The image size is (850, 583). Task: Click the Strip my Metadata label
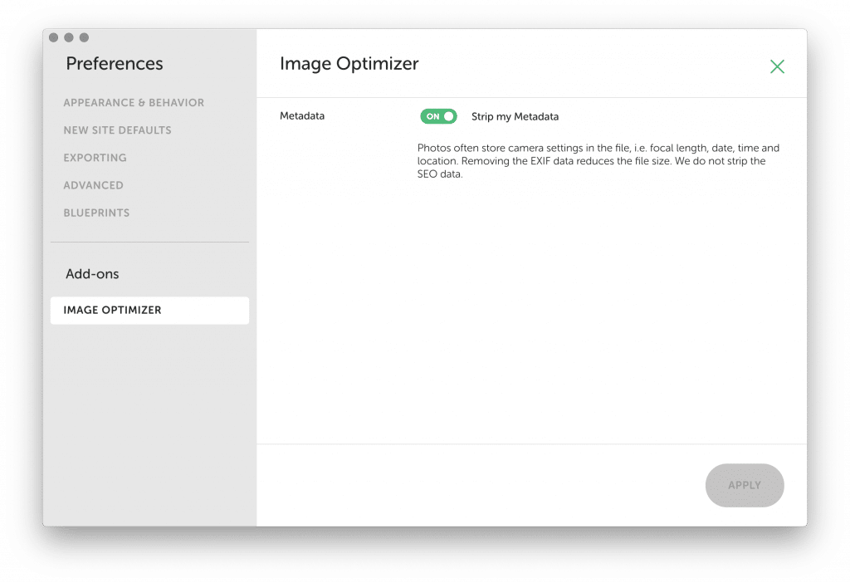point(515,116)
